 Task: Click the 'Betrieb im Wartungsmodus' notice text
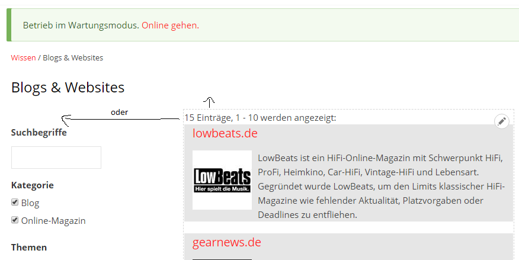pyautogui.click(x=81, y=25)
